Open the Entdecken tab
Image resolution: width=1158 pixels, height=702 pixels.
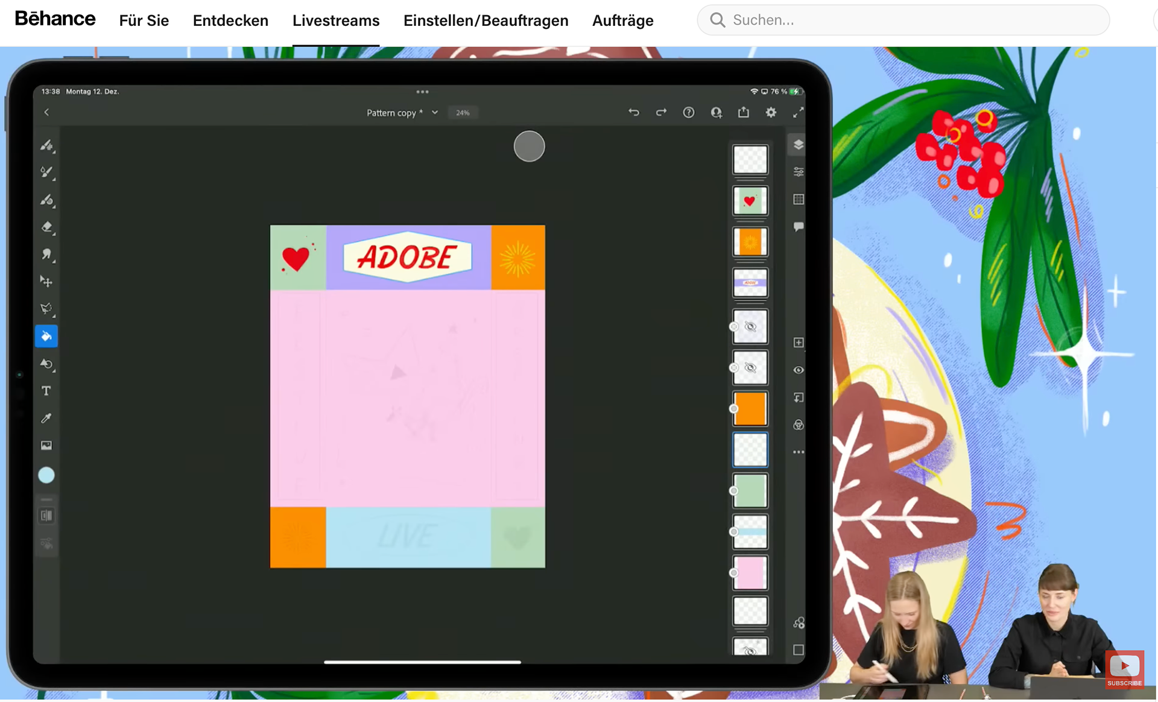(x=230, y=21)
